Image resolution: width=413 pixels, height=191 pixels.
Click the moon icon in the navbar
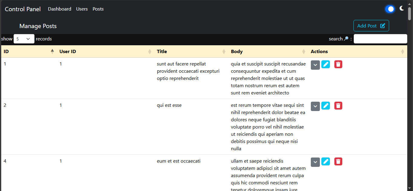402,8
